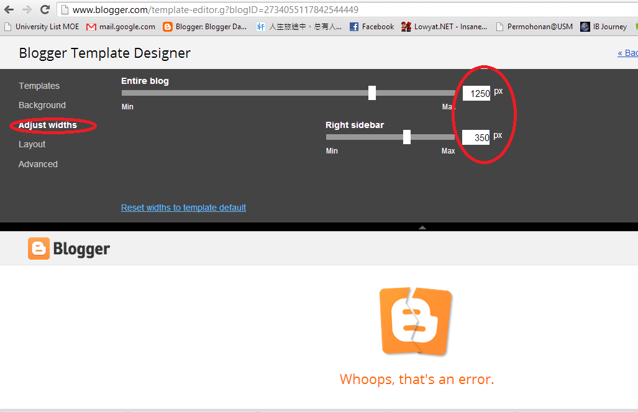638x412 pixels.
Task: Open the Facebook bookmark
Action: coord(355,27)
